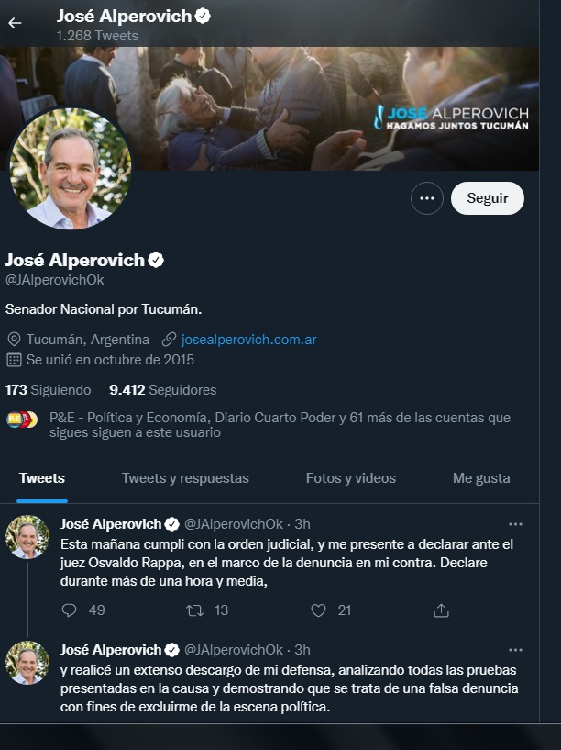Go back using the arrow icon
The image size is (561, 750).
point(15,22)
